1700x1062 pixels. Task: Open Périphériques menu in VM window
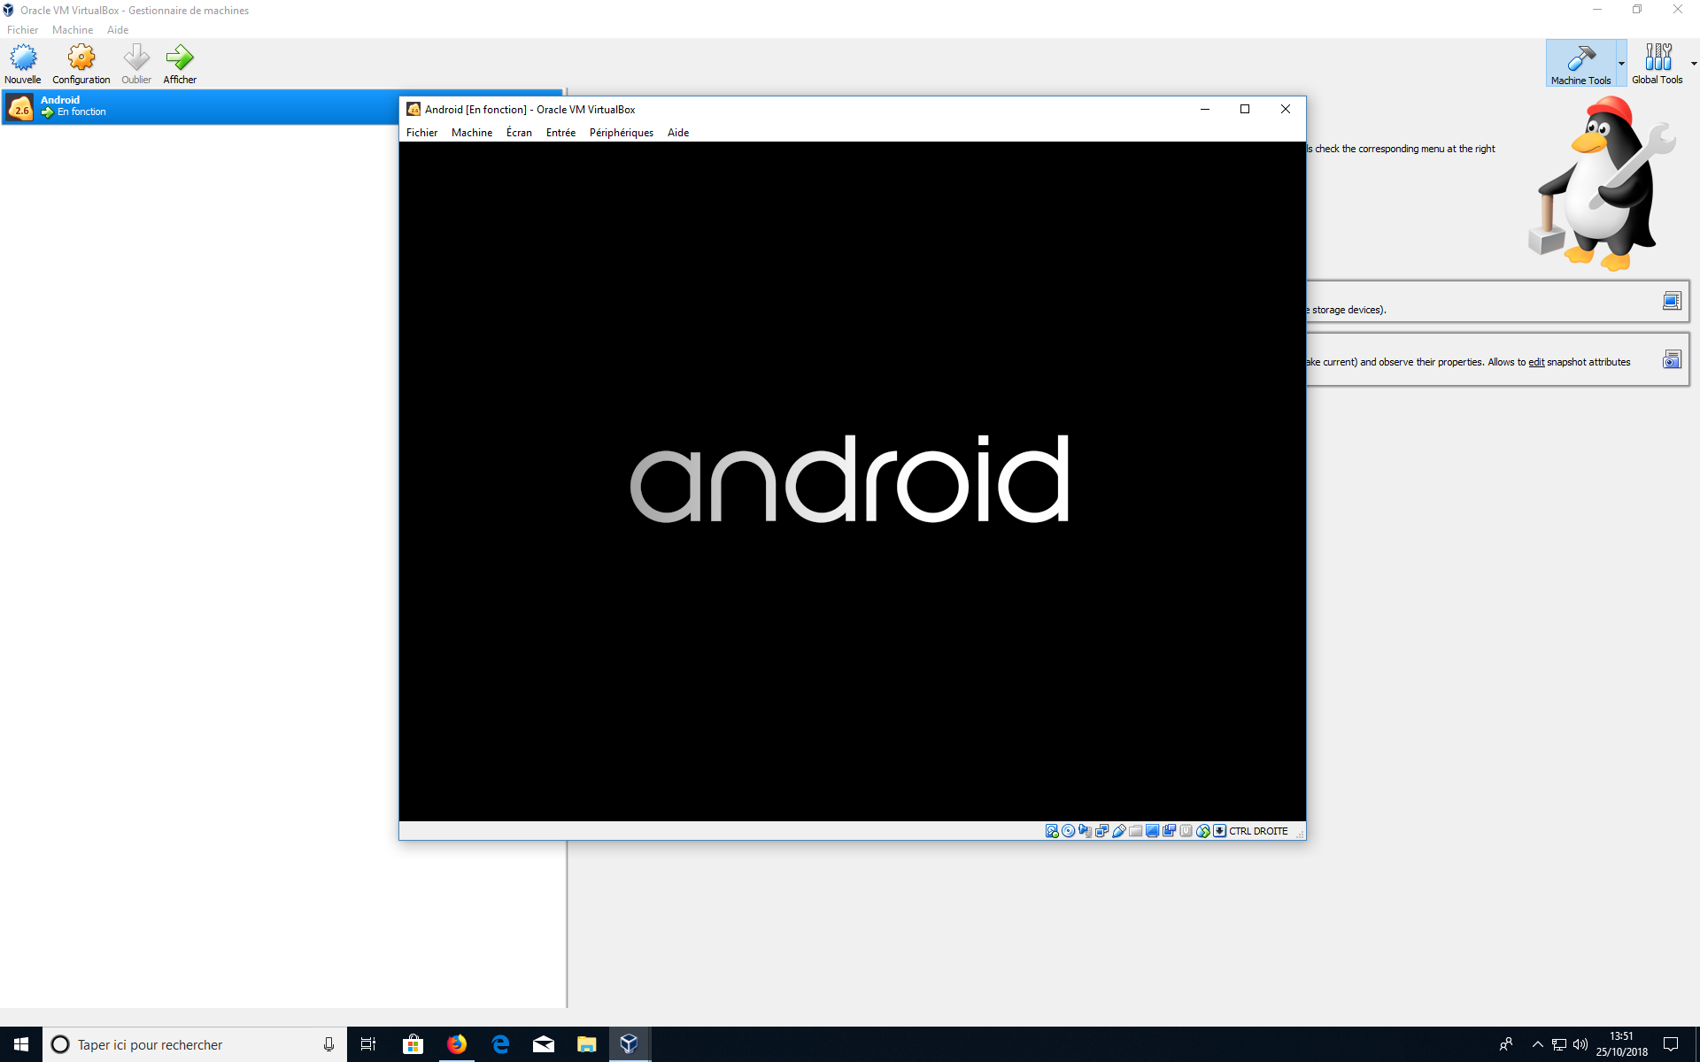coord(621,133)
